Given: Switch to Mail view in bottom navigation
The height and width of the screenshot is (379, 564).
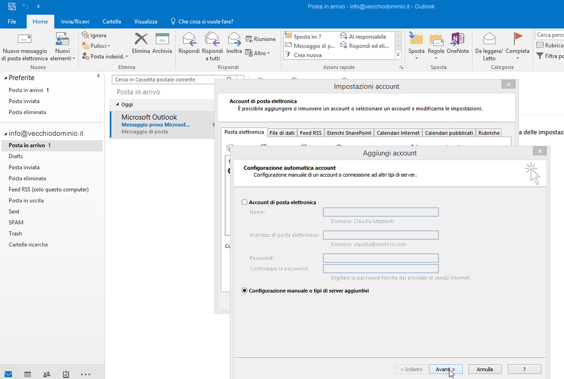Looking at the screenshot, I should tap(8, 374).
